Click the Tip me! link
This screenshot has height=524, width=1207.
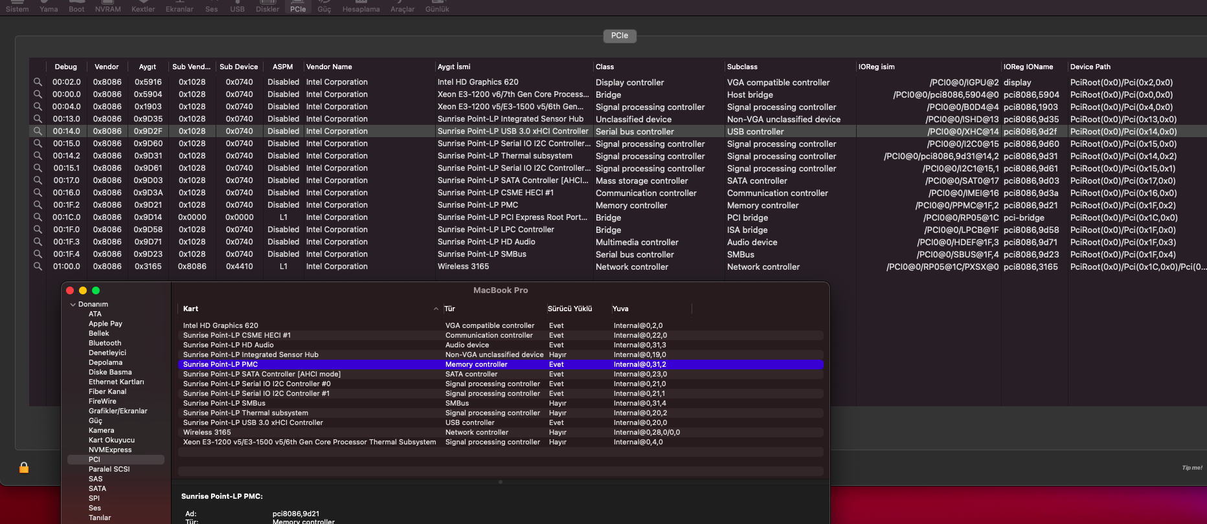coord(1191,468)
